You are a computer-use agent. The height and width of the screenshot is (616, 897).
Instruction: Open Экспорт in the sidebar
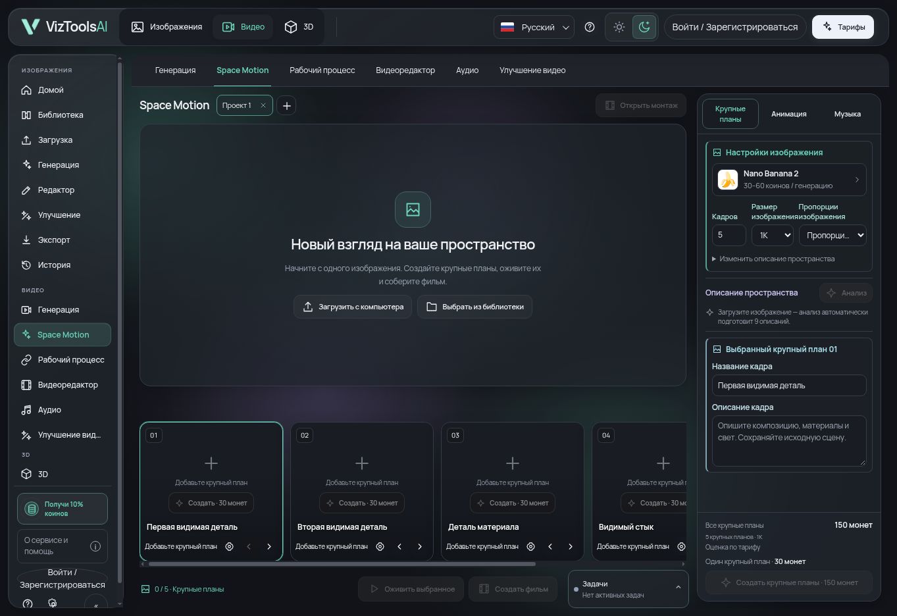coord(63,240)
